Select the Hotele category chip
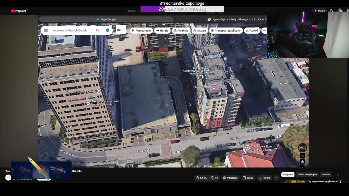 coord(162,30)
